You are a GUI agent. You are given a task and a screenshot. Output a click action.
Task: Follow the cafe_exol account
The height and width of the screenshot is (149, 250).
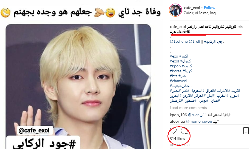[x=209, y=8]
